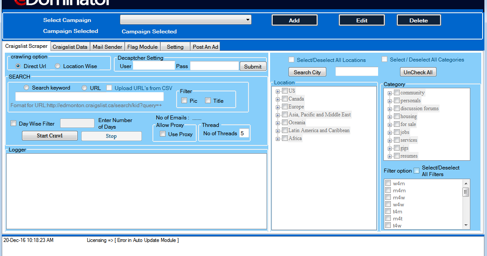Enable the Use Proxy checkbox

point(162,133)
